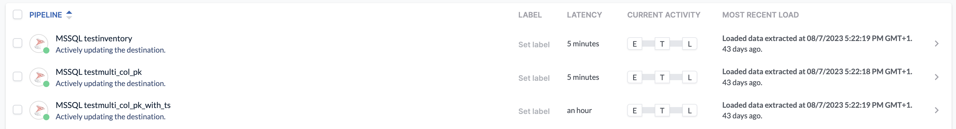Check the MSSQL testinventory row checkbox

click(18, 43)
